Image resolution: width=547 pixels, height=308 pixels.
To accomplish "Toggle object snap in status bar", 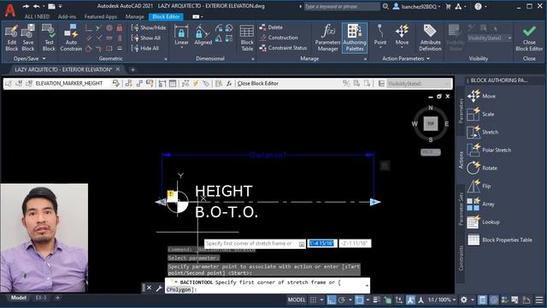I will [359, 299].
